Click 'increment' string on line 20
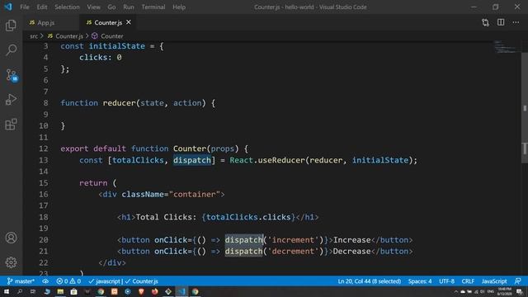 tap(293, 240)
